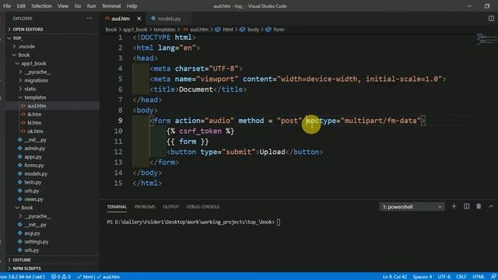This screenshot has height=280, width=498.
Task: Open __init__.py under app1_book
Action: click(52, 140)
